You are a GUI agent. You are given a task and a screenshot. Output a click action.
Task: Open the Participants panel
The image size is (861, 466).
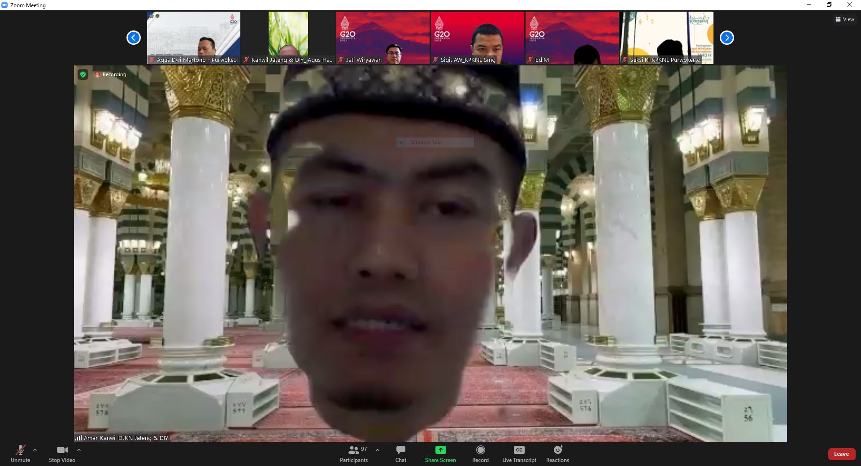click(x=354, y=453)
